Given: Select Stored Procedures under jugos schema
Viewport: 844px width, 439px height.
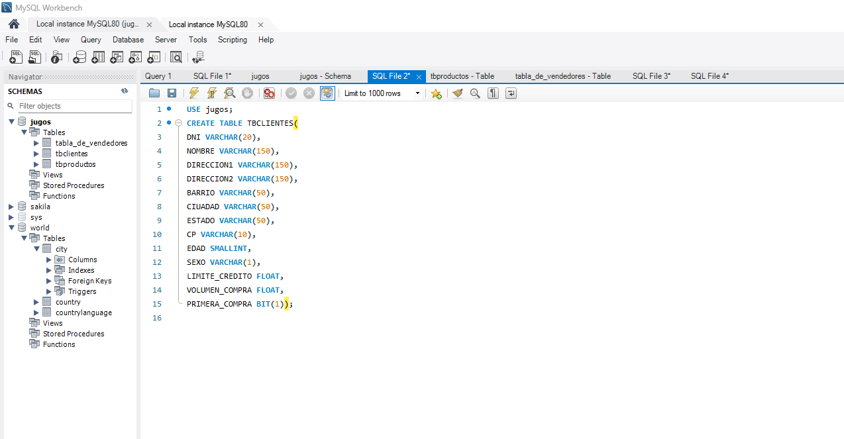Looking at the screenshot, I should point(74,185).
